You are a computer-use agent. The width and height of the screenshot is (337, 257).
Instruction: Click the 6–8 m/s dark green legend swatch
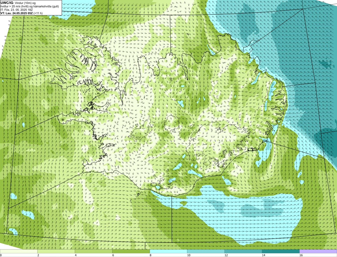(x=131, y=251)
